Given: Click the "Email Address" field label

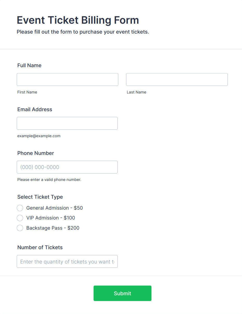Looking at the screenshot, I should point(35,109).
